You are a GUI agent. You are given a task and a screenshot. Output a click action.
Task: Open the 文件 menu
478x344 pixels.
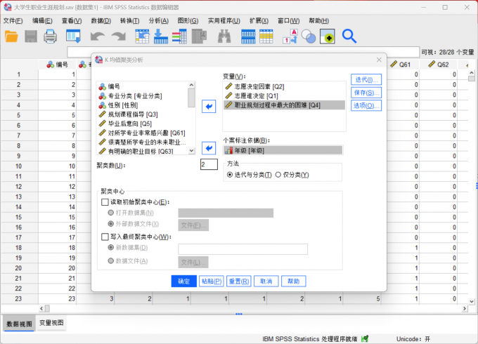13,20
